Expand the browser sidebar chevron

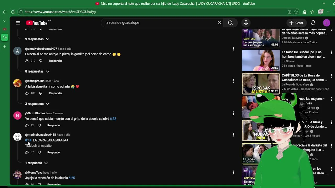pyautogui.click(x=4, y=21)
